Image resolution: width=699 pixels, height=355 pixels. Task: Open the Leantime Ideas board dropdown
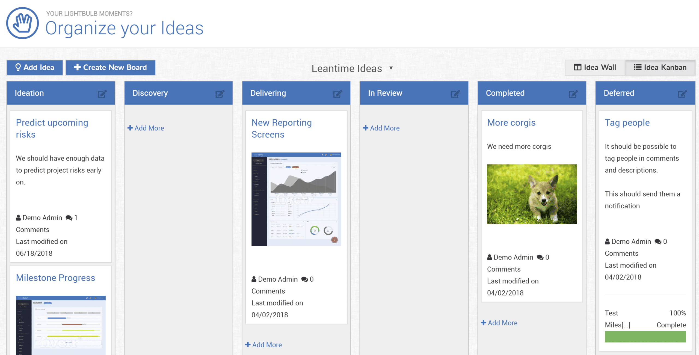click(x=352, y=68)
